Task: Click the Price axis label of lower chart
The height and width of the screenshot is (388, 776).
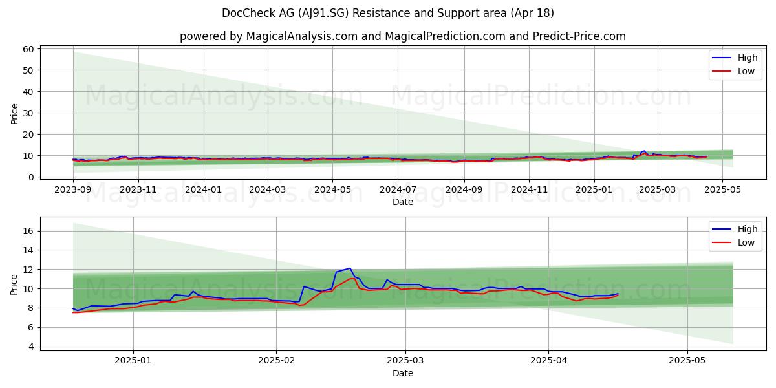Action: [x=14, y=285]
